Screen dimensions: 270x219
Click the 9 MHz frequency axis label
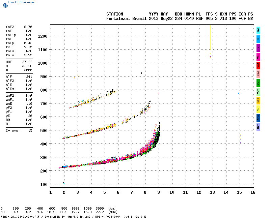[x=159, y=192]
